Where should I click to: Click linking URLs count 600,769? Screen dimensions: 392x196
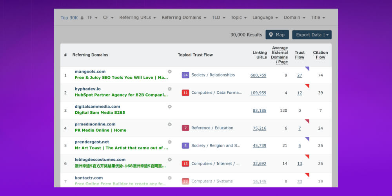point(258,75)
